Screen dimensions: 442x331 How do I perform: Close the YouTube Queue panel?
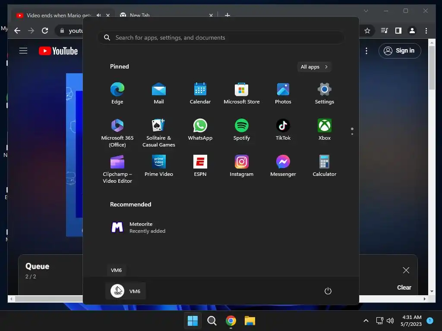tap(406, 270)
